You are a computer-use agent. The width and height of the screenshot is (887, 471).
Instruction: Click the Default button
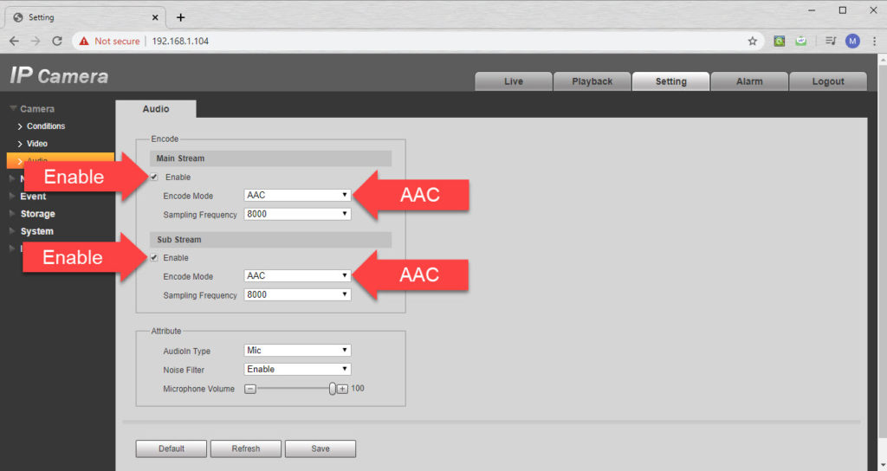(x=172, y=448)
